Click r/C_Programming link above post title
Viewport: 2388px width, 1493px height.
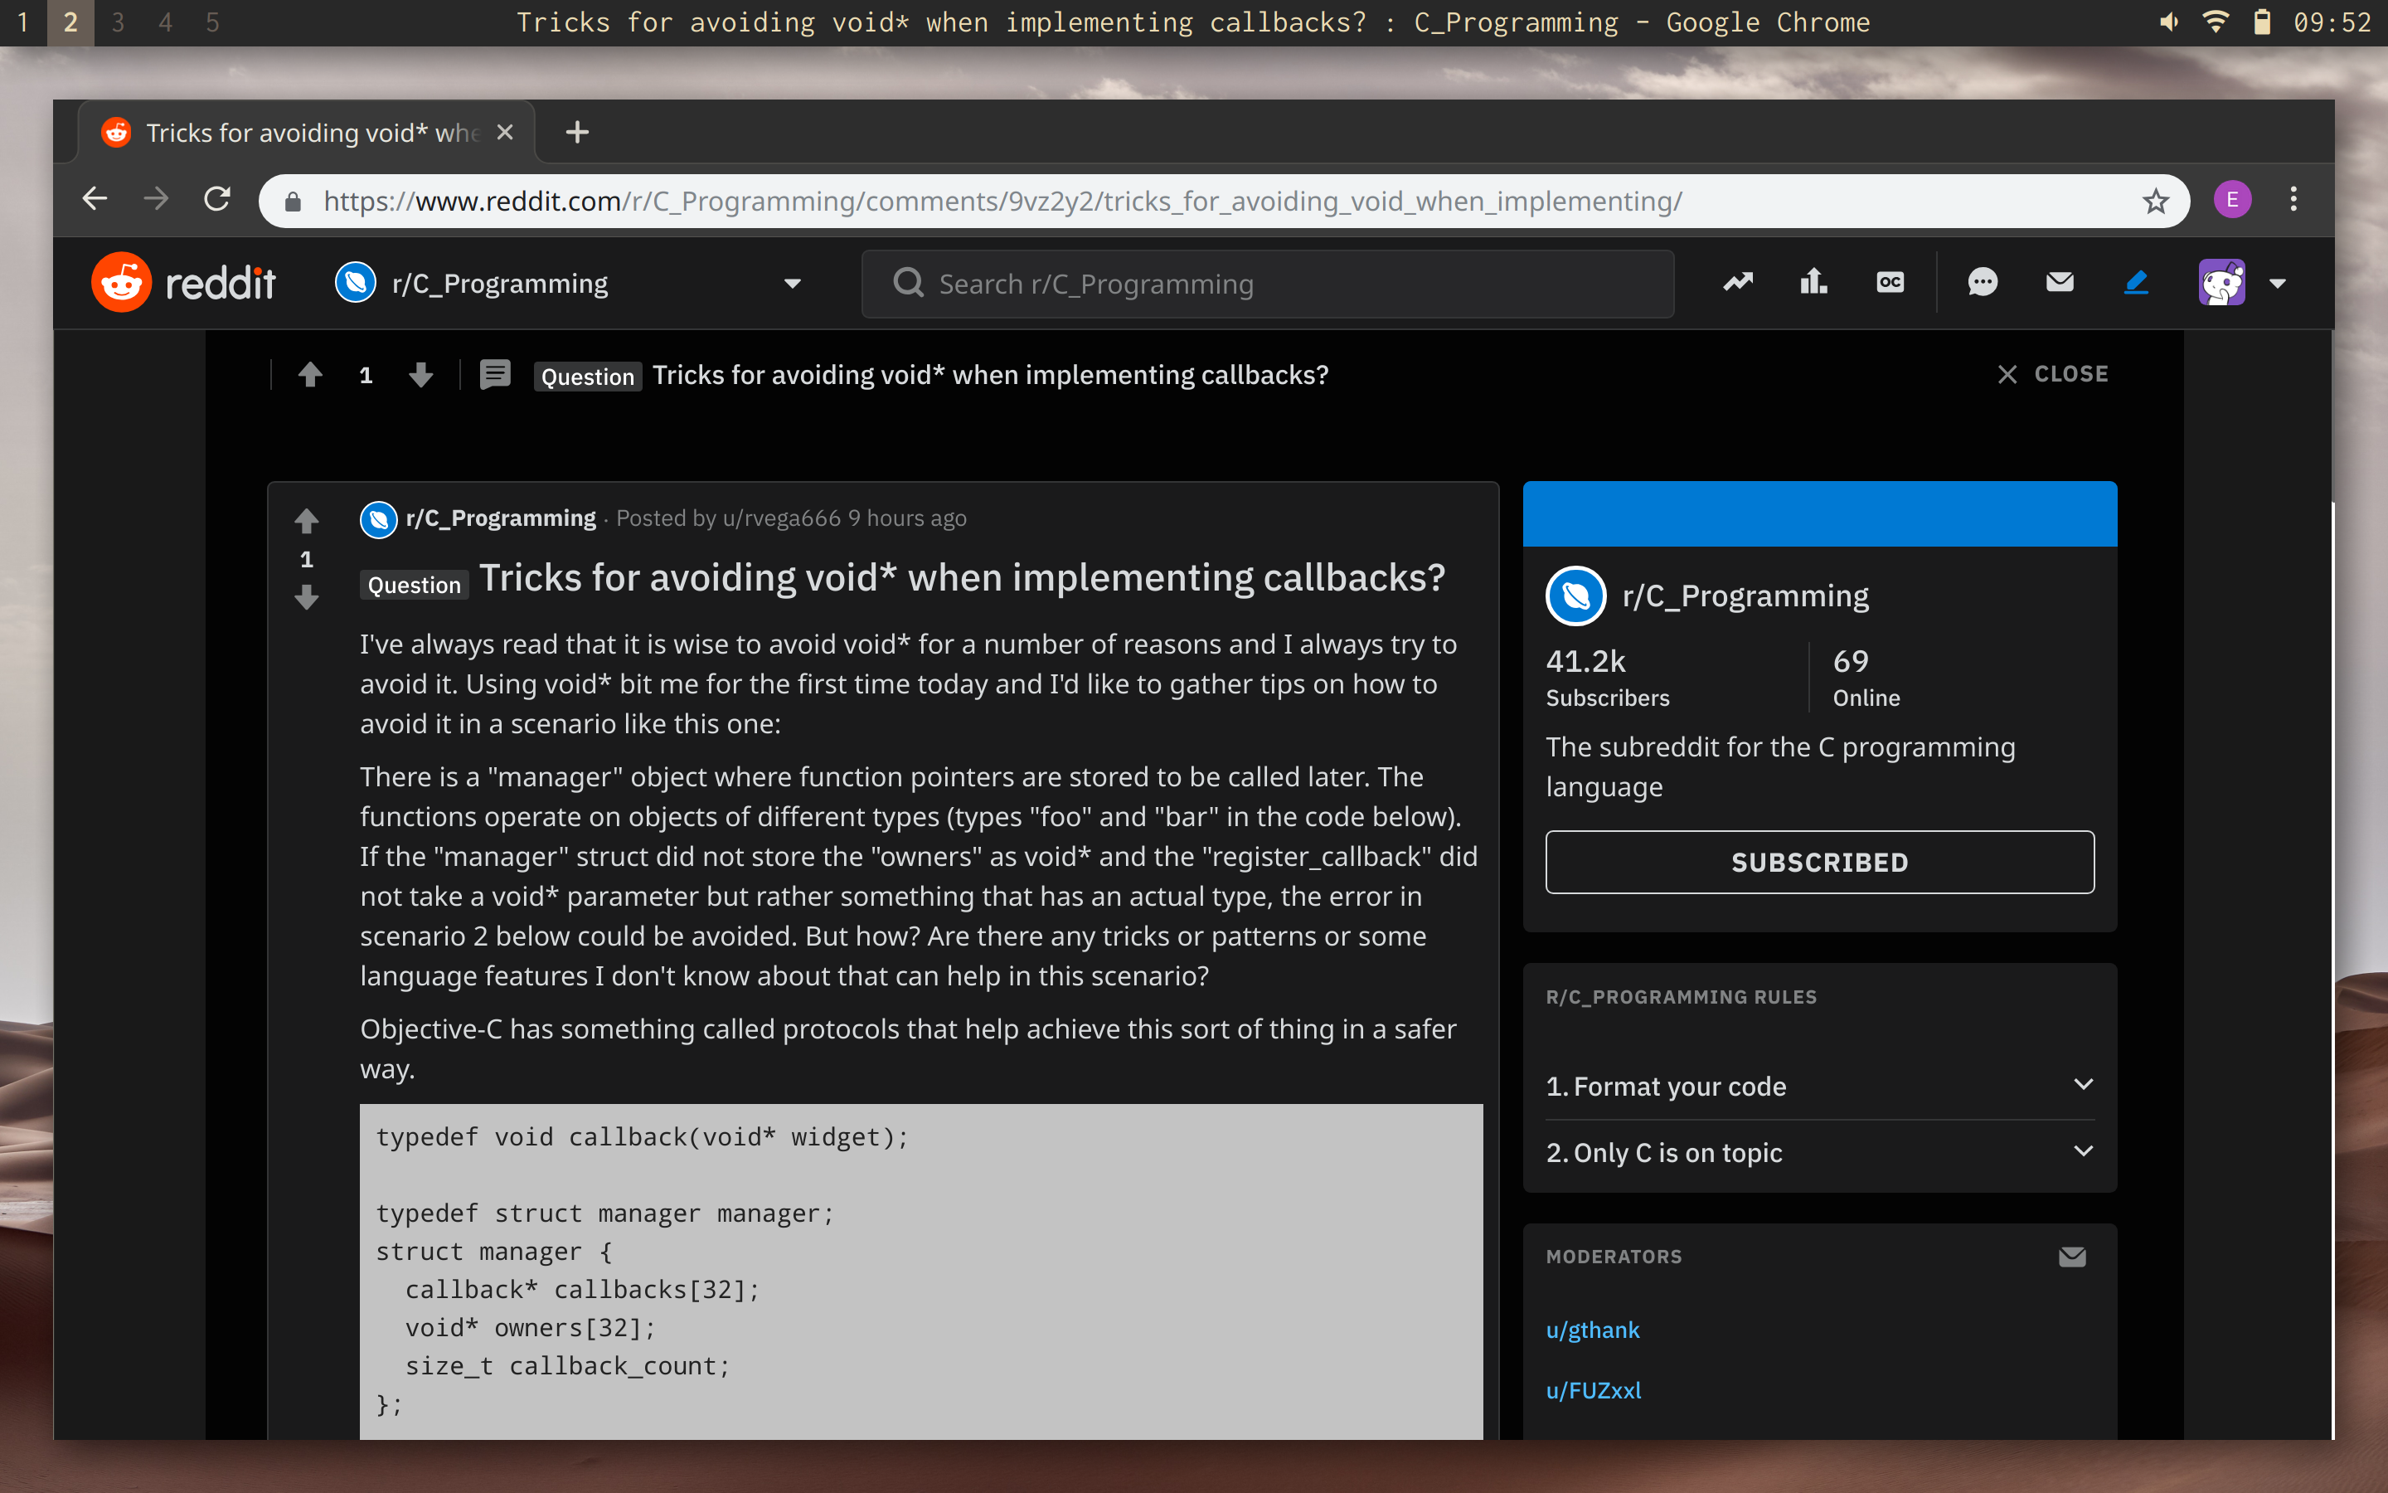(x=500, y=518)
